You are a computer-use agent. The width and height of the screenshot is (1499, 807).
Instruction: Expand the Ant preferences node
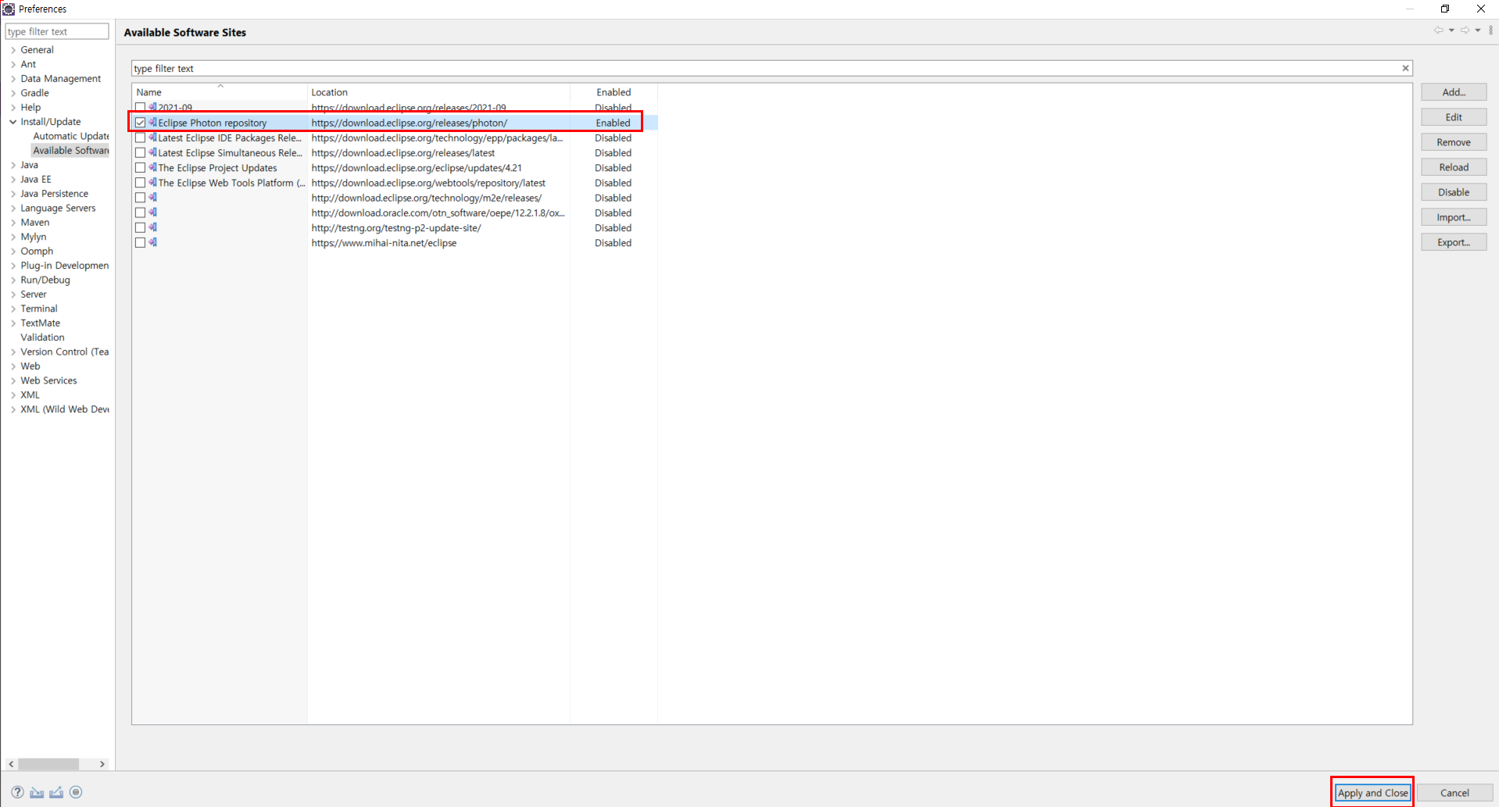pyautogui.click(x=13, y=64)
